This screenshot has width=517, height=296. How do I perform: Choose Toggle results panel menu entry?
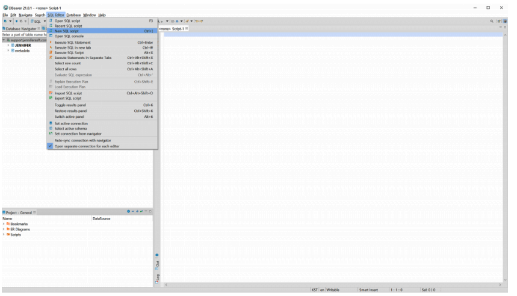tap(70, 105)
